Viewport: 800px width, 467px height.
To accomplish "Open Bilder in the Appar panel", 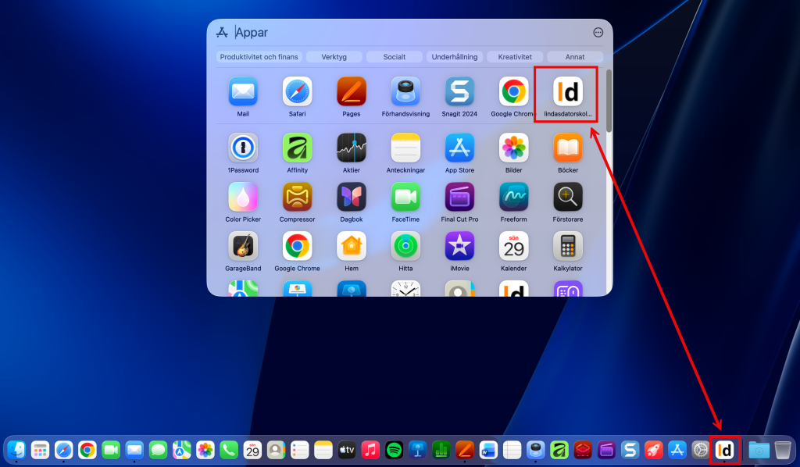I will point(513,148).
